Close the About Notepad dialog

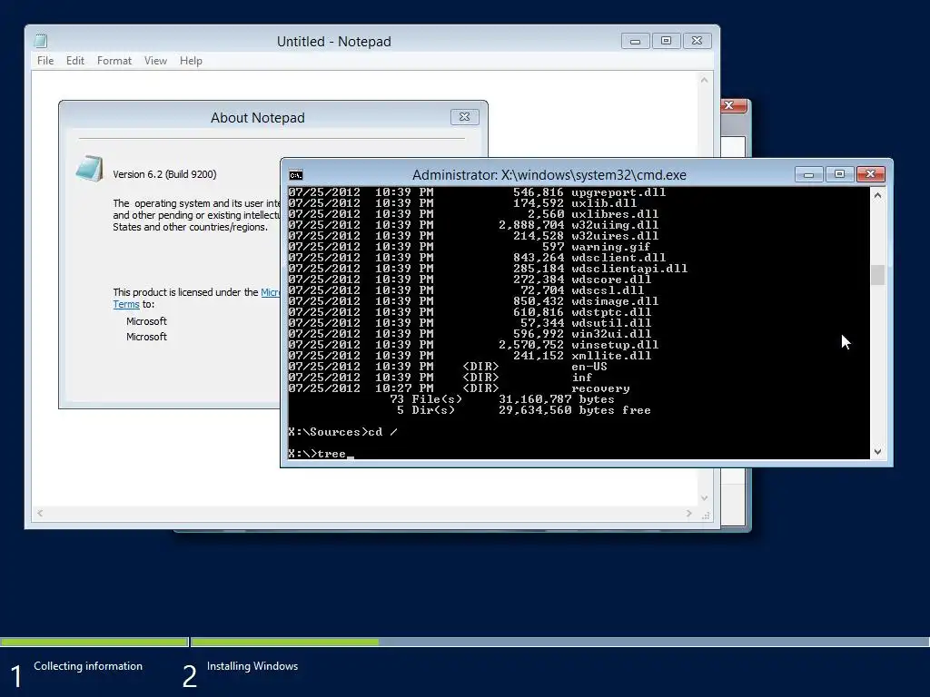click(464, 117)
